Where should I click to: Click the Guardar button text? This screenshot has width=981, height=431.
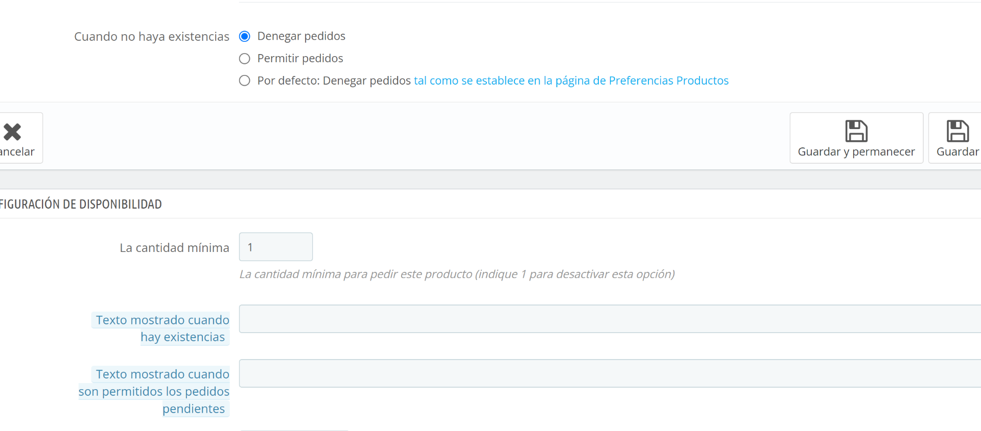[x=957, y=151]
